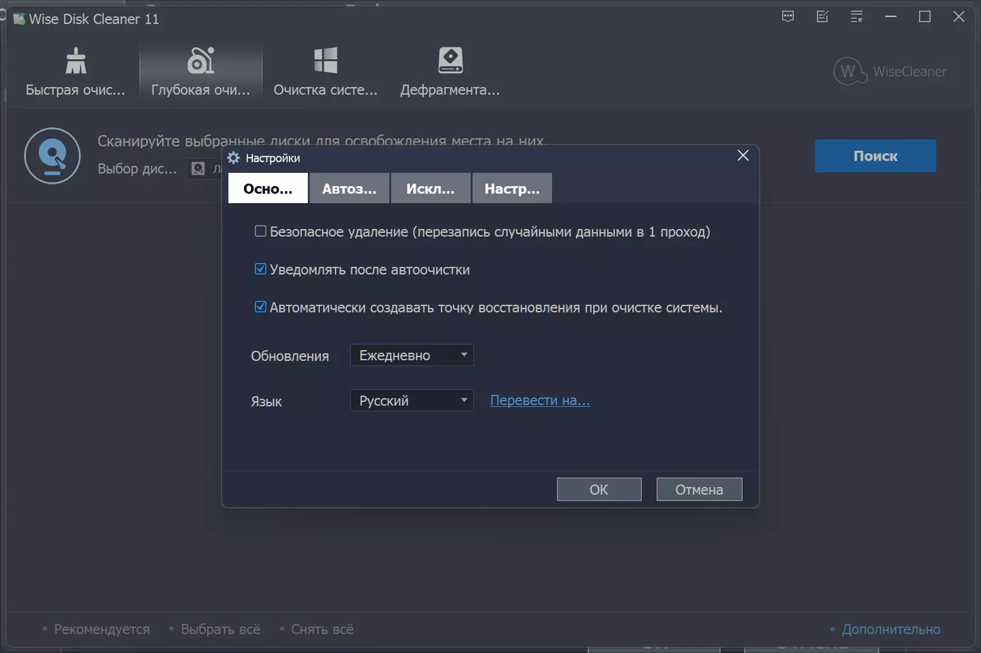
Task: Click the Обновления label
Action: click(290, 356)
